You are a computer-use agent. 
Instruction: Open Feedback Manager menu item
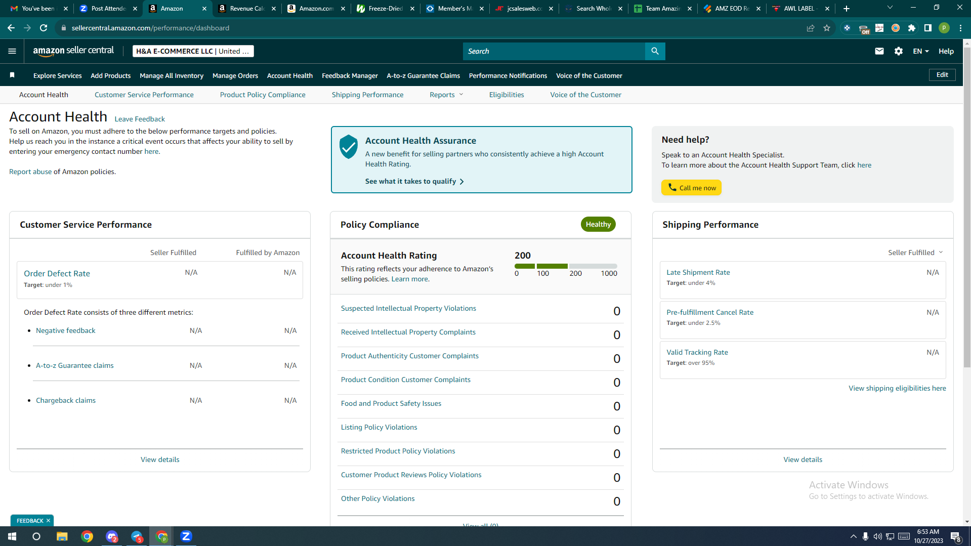pos(350,75)
